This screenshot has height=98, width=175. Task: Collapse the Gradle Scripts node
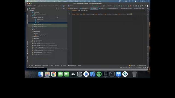tap(30, 42)
